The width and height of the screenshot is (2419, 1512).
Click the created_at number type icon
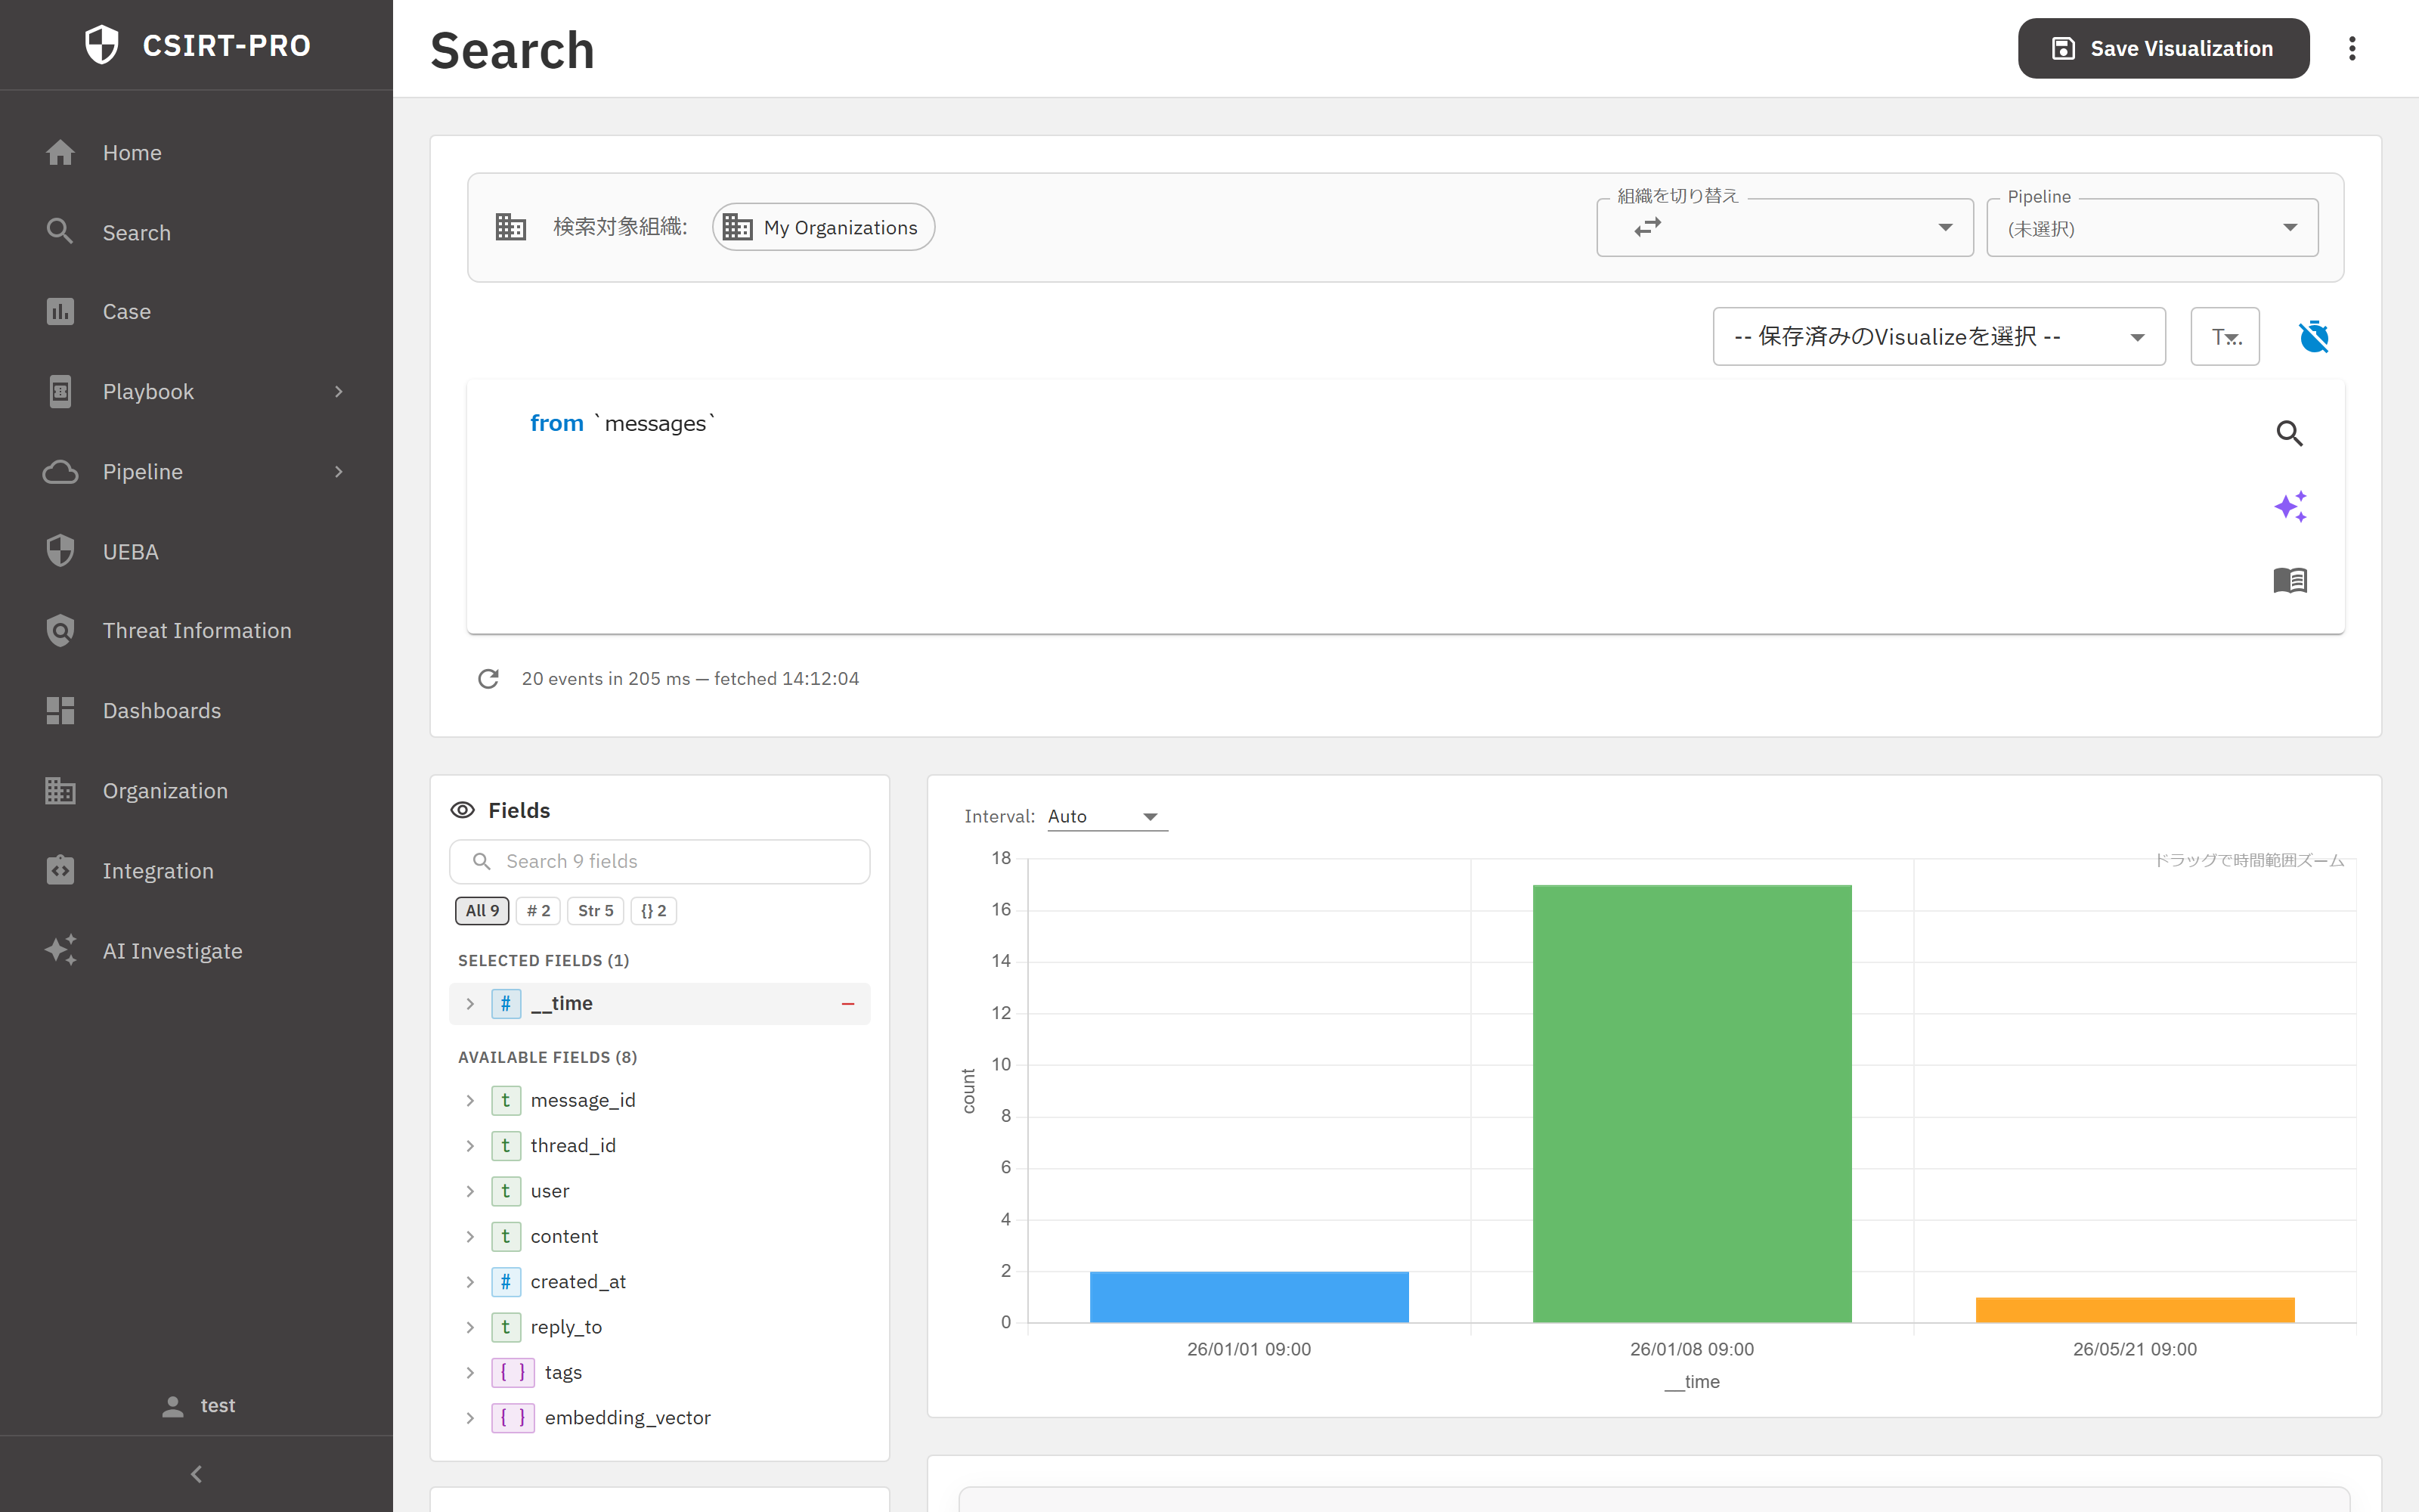[x=506, y=1281]
